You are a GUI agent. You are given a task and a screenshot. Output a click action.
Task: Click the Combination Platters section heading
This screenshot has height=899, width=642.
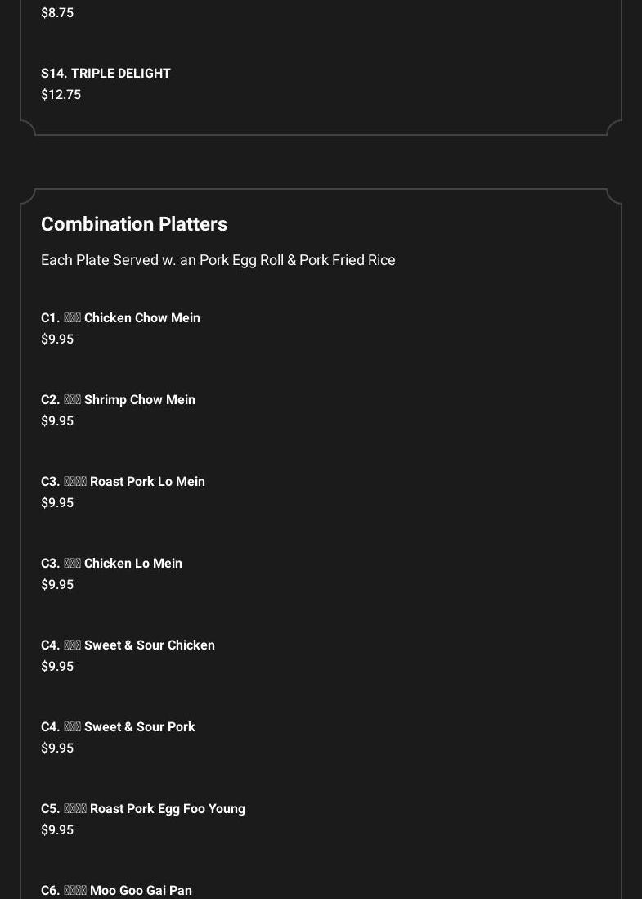(134, 223)
